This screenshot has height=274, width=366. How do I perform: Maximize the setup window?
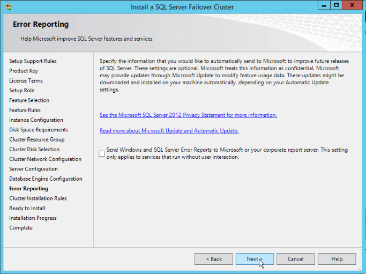337,5
